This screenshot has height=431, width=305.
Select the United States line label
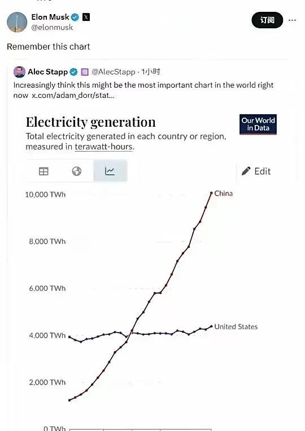coord(236,327)
